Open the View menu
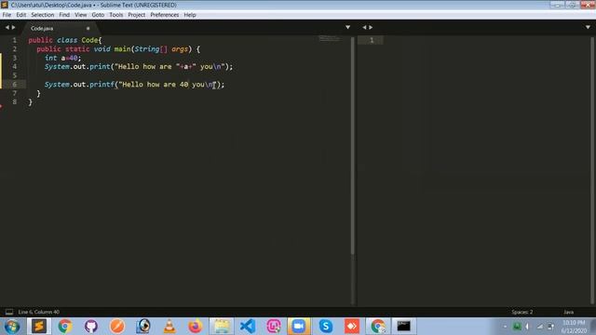Viewport: 596px width, 335px height. 81,15
